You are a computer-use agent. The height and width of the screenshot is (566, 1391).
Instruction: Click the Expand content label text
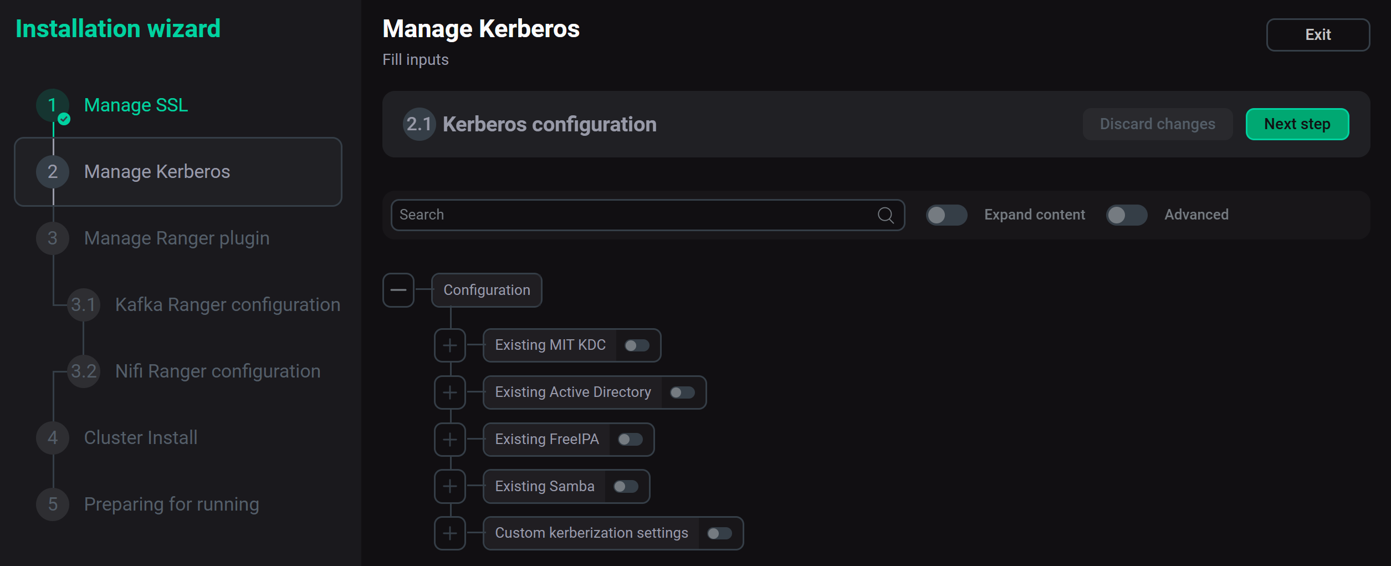(x=1035, y=215)
